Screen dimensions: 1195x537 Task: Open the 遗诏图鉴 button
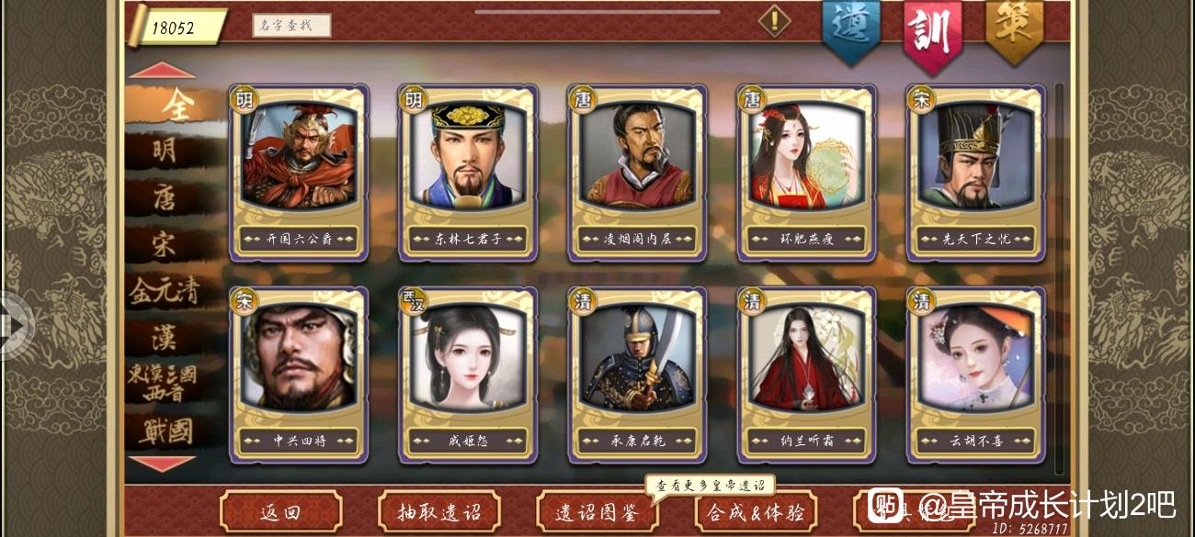597,512
